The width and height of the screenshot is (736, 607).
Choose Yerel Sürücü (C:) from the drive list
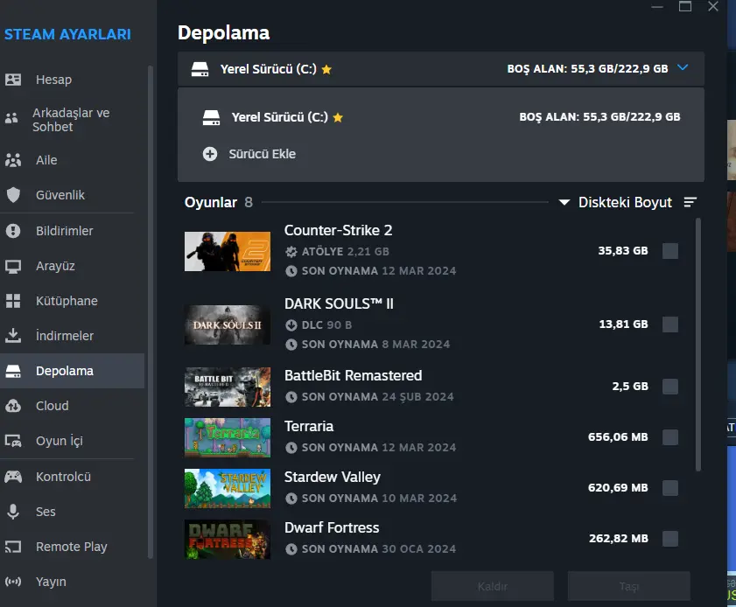[441, 117]
